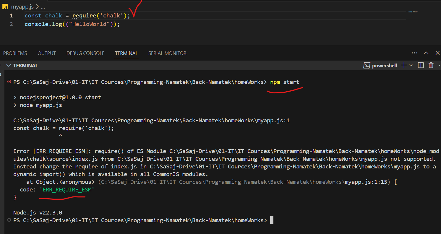Kill terminal with the trash icon
Image resolution: width=441 pixels, height=234 pixels.
[431, 66]
